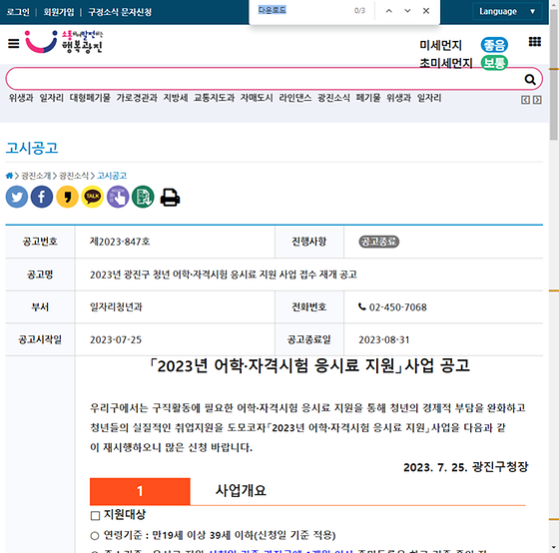Click the search magnifier icon
This screenshot has height=553, width=559.
click(x=530, y=79)
